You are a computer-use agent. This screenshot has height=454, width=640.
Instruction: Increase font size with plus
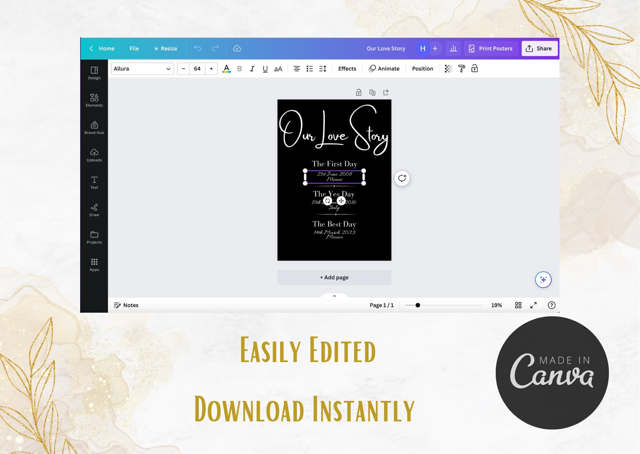tap(211, 68)
